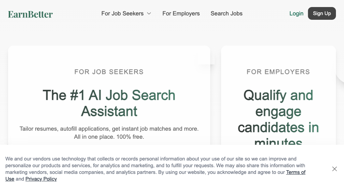The image size is (344, 193).
Task: Click 'All in one place. 100% free.' text
Action: click(109, 137)
